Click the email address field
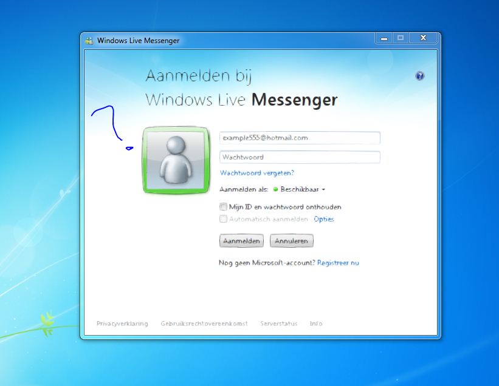The width and height of the screenshot is (499, 386). pos(300,138)
